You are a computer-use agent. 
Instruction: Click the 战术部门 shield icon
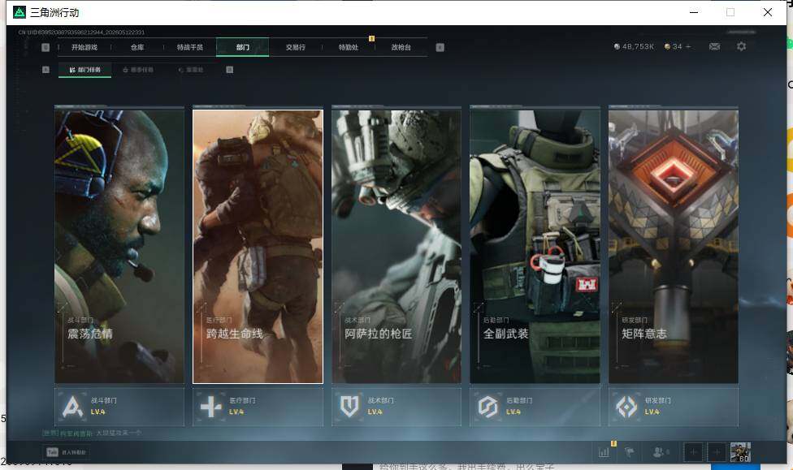point(349,407)
